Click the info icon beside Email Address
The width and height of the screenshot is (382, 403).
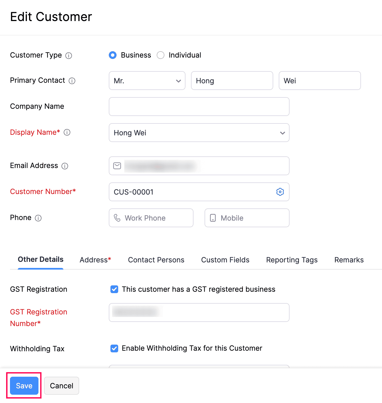point(65,166)
